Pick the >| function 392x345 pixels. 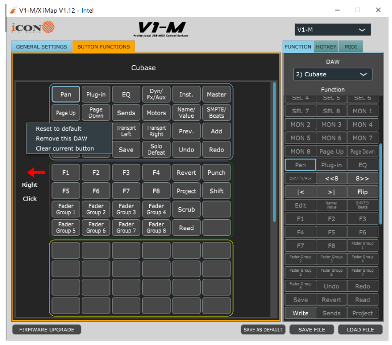coord(331,192)
